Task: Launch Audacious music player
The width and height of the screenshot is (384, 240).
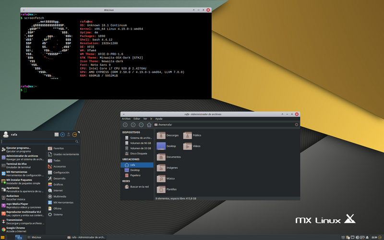Action: [23, 198]
